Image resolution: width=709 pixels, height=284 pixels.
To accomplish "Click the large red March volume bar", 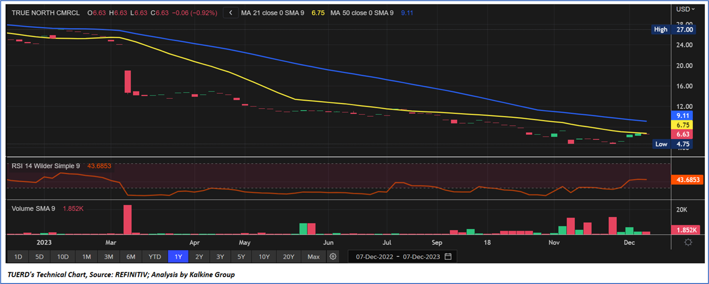I will (127, 219).
